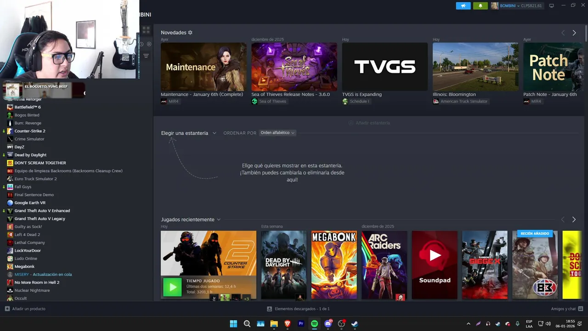Click the green Play button for Counter-Strike 2

tap(173, 288)
